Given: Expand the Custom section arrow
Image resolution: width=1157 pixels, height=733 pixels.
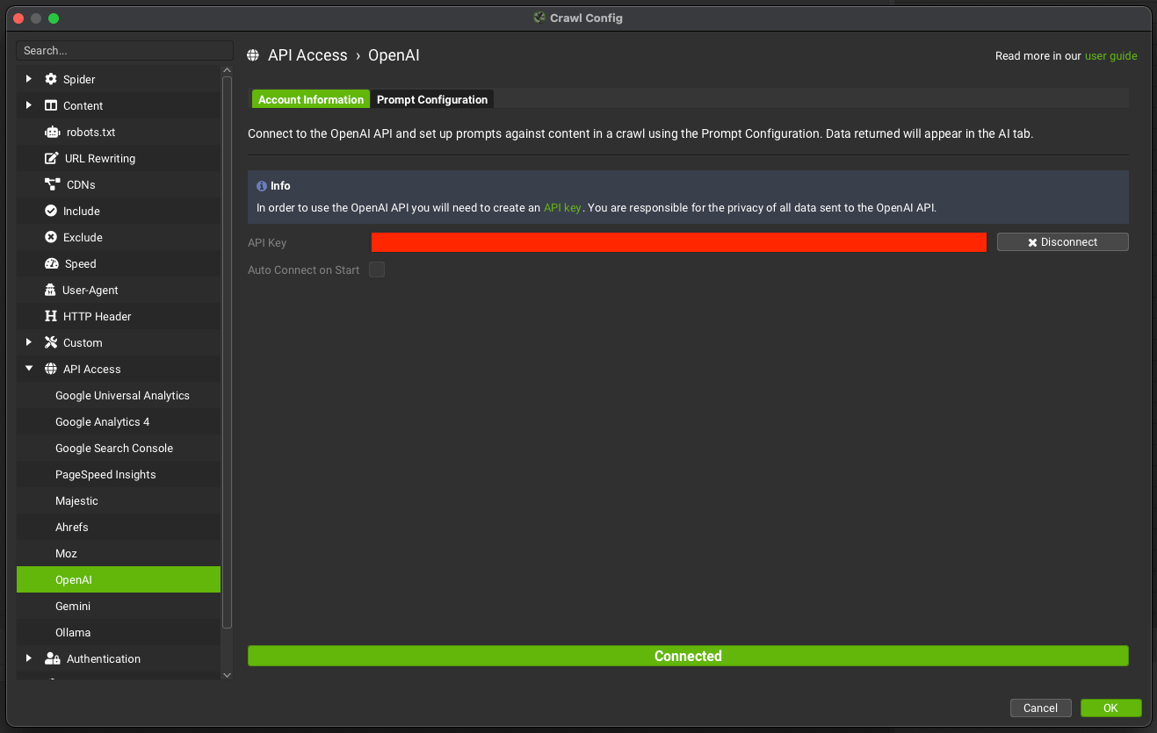Looking at the screenshot, I should tap(29, 342).
